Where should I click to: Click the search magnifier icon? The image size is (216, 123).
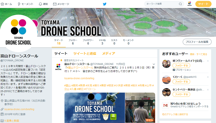(x=180, y=4)
